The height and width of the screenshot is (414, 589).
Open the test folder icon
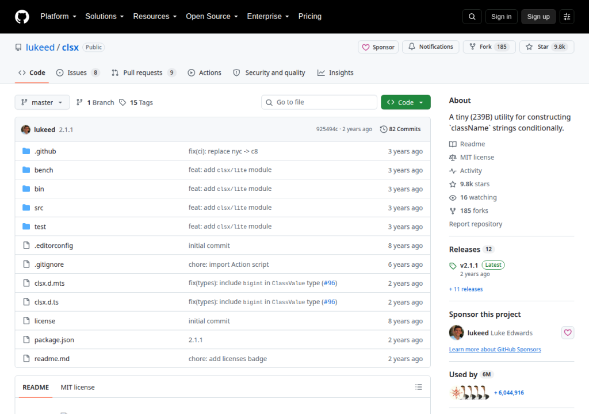point(26,226)
